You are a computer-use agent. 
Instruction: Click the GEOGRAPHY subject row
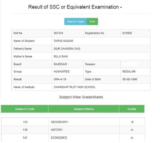click(60, 122)
